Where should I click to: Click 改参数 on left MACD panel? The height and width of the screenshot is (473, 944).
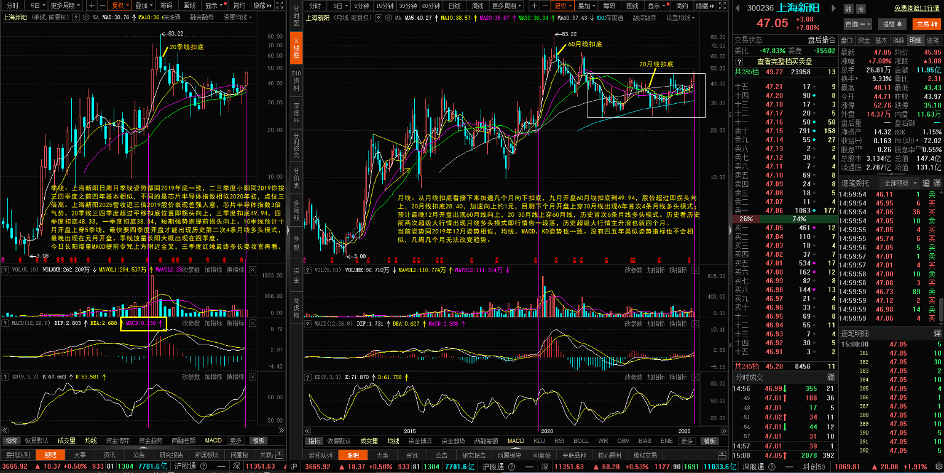[191, 323]
